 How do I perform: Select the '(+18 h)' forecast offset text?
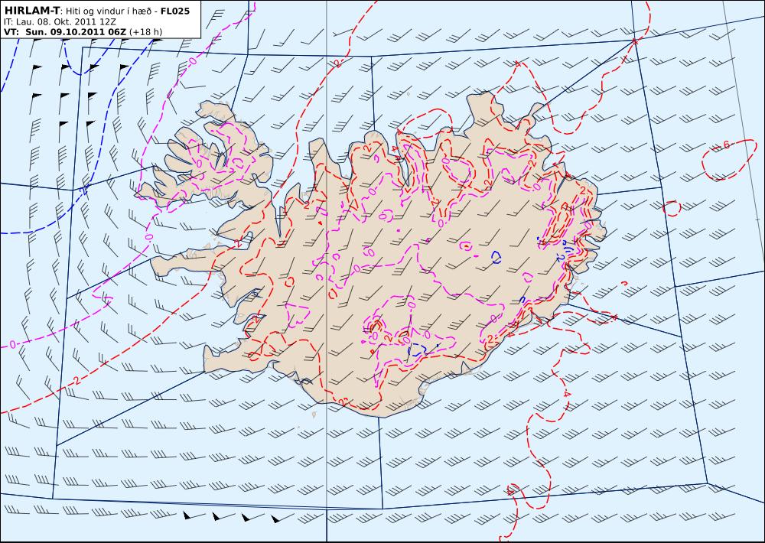click(x=146, y=33)
